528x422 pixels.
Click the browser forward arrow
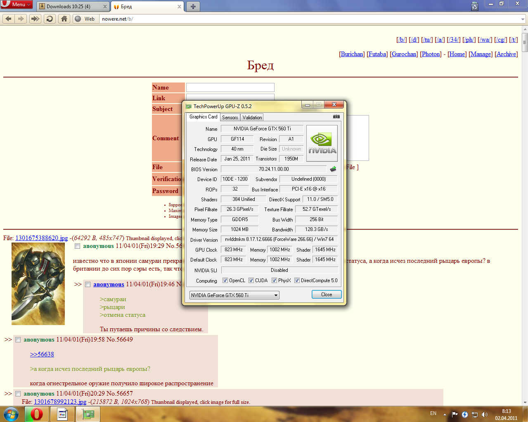21,19
